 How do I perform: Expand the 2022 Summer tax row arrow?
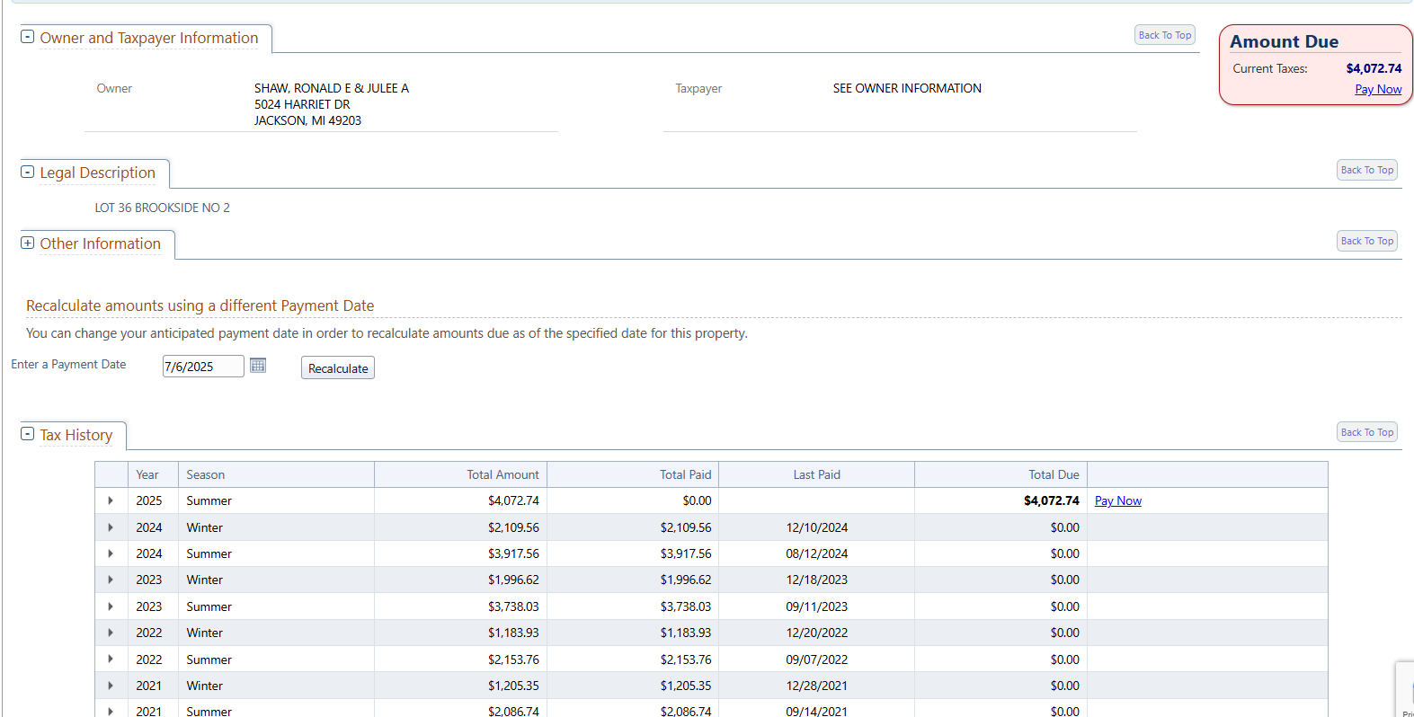(111, 659)
